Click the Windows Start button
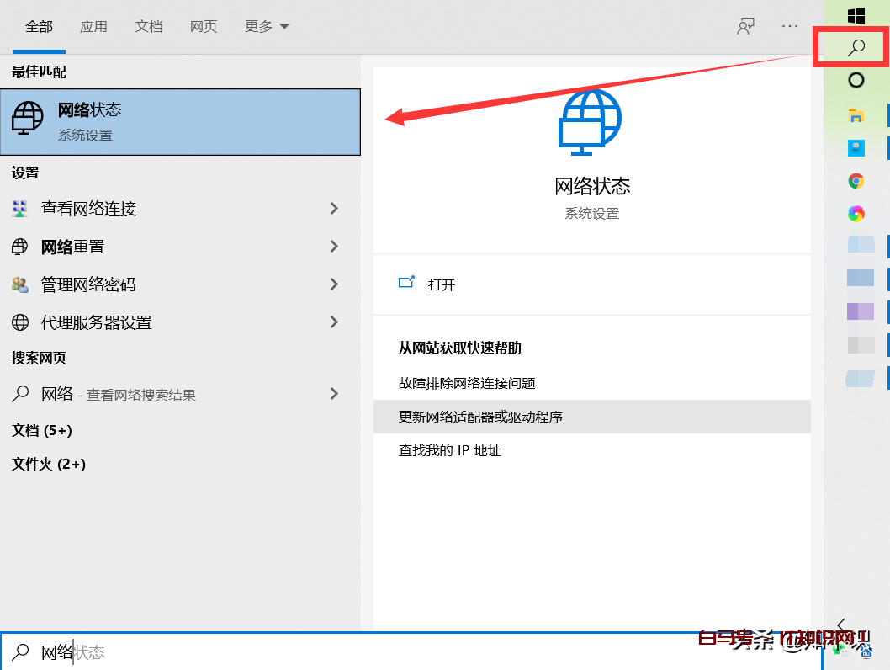Viewport: 890px width, 670px height. (856, 15)
